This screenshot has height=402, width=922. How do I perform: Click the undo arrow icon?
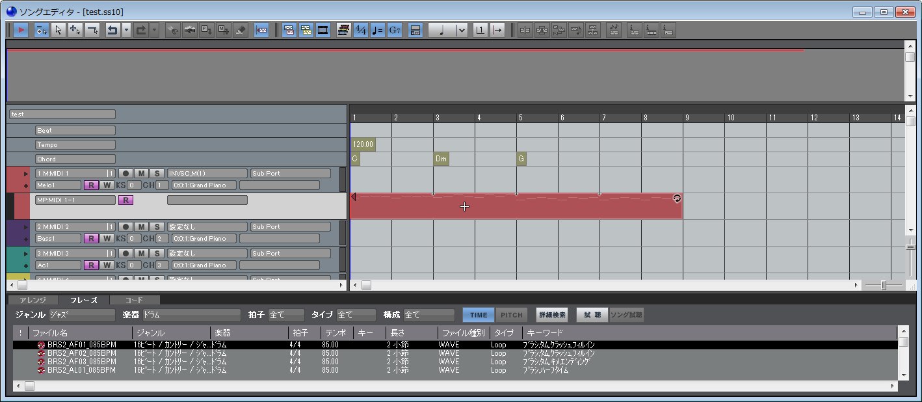112,30
